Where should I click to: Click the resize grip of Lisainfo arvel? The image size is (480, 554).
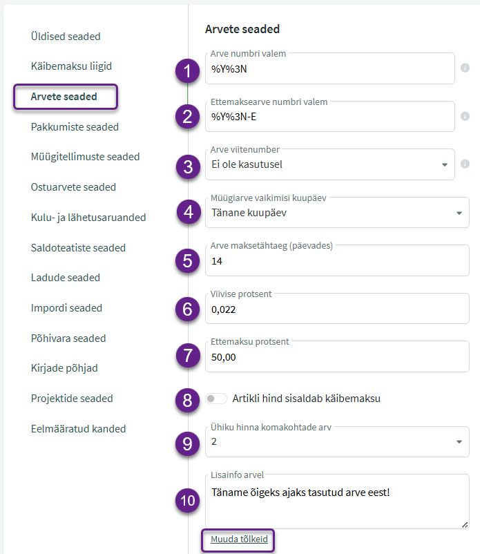tap(465, 525)
